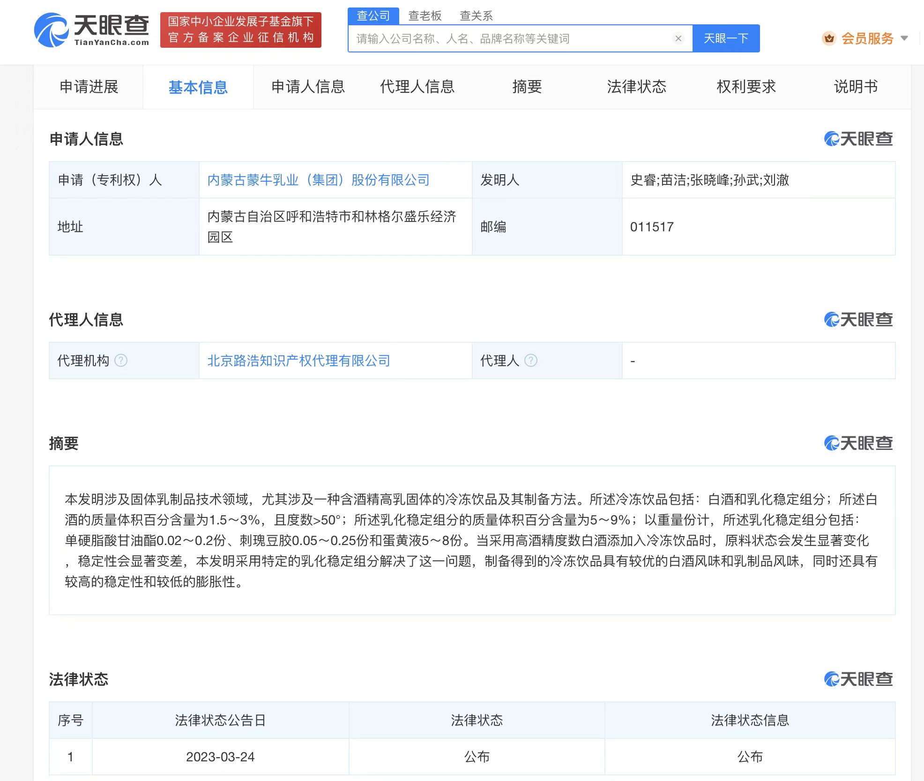Click the crown icon beside 会员服务

point(829,38)
